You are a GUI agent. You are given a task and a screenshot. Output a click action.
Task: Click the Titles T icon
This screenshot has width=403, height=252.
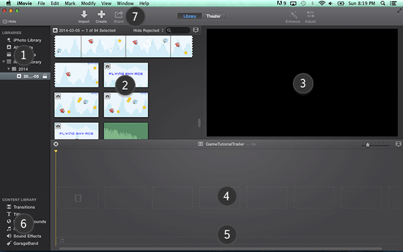click(9, 214)
